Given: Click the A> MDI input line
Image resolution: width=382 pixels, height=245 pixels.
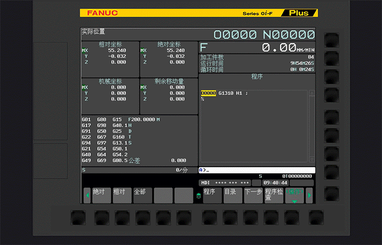Looking at the screenshot, I should click(257, 170).
